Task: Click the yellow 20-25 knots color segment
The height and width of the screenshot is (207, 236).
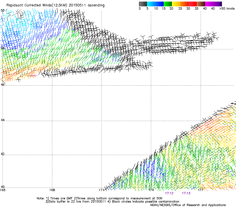Action: 176,4
